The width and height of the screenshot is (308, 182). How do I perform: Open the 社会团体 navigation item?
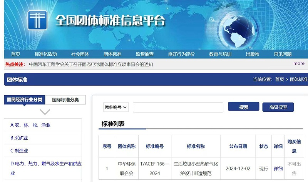click(80, 54)
